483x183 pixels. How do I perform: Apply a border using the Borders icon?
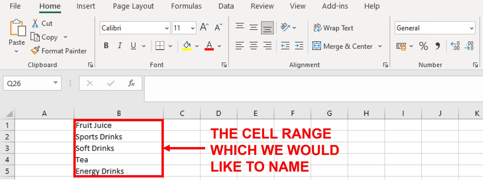coord(160,46)
